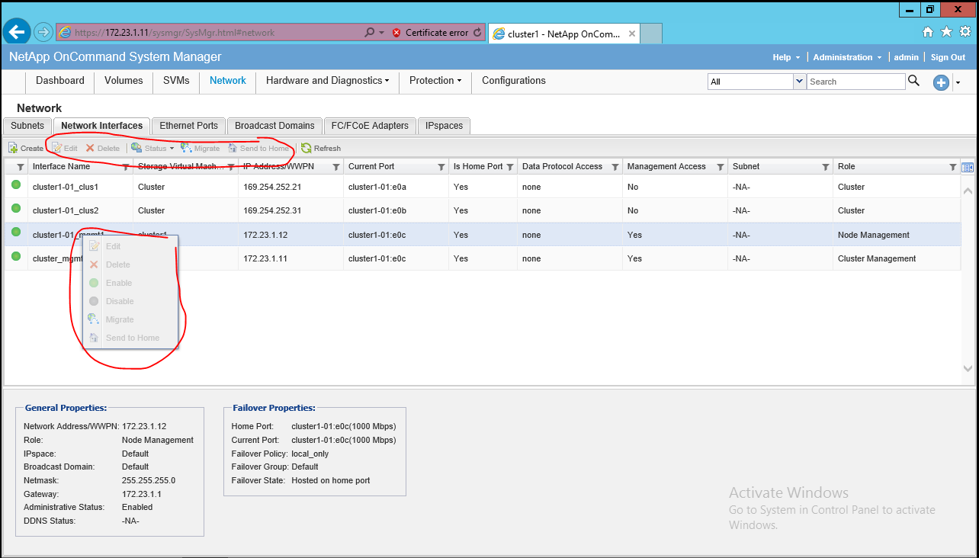
Task: Click the Refresh toolbar icon
Action: (x=307, y=148)
